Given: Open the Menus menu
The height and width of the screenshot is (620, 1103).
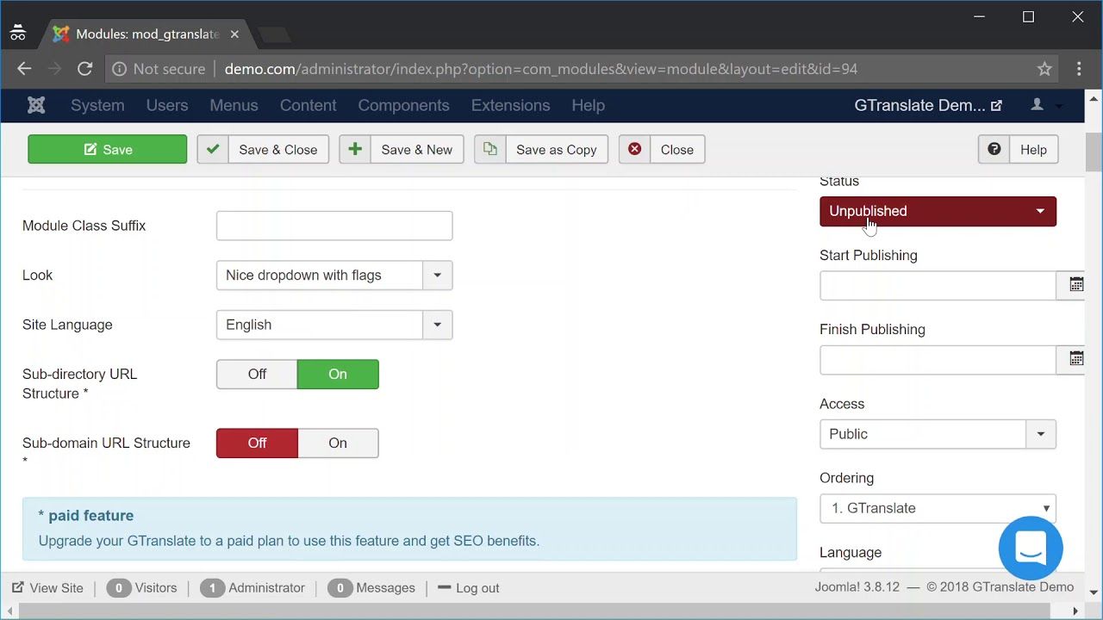Looking at the screenshot, I should (x=234, y=105).
